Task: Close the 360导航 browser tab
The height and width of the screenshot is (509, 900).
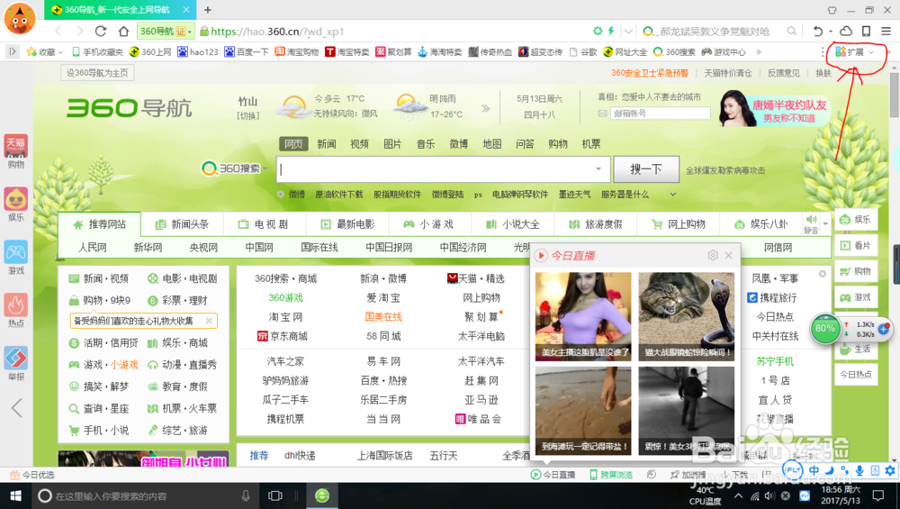Action: [186, 10]
